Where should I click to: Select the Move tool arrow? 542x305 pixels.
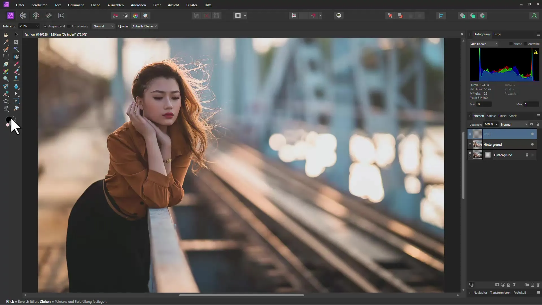point(16,34)
